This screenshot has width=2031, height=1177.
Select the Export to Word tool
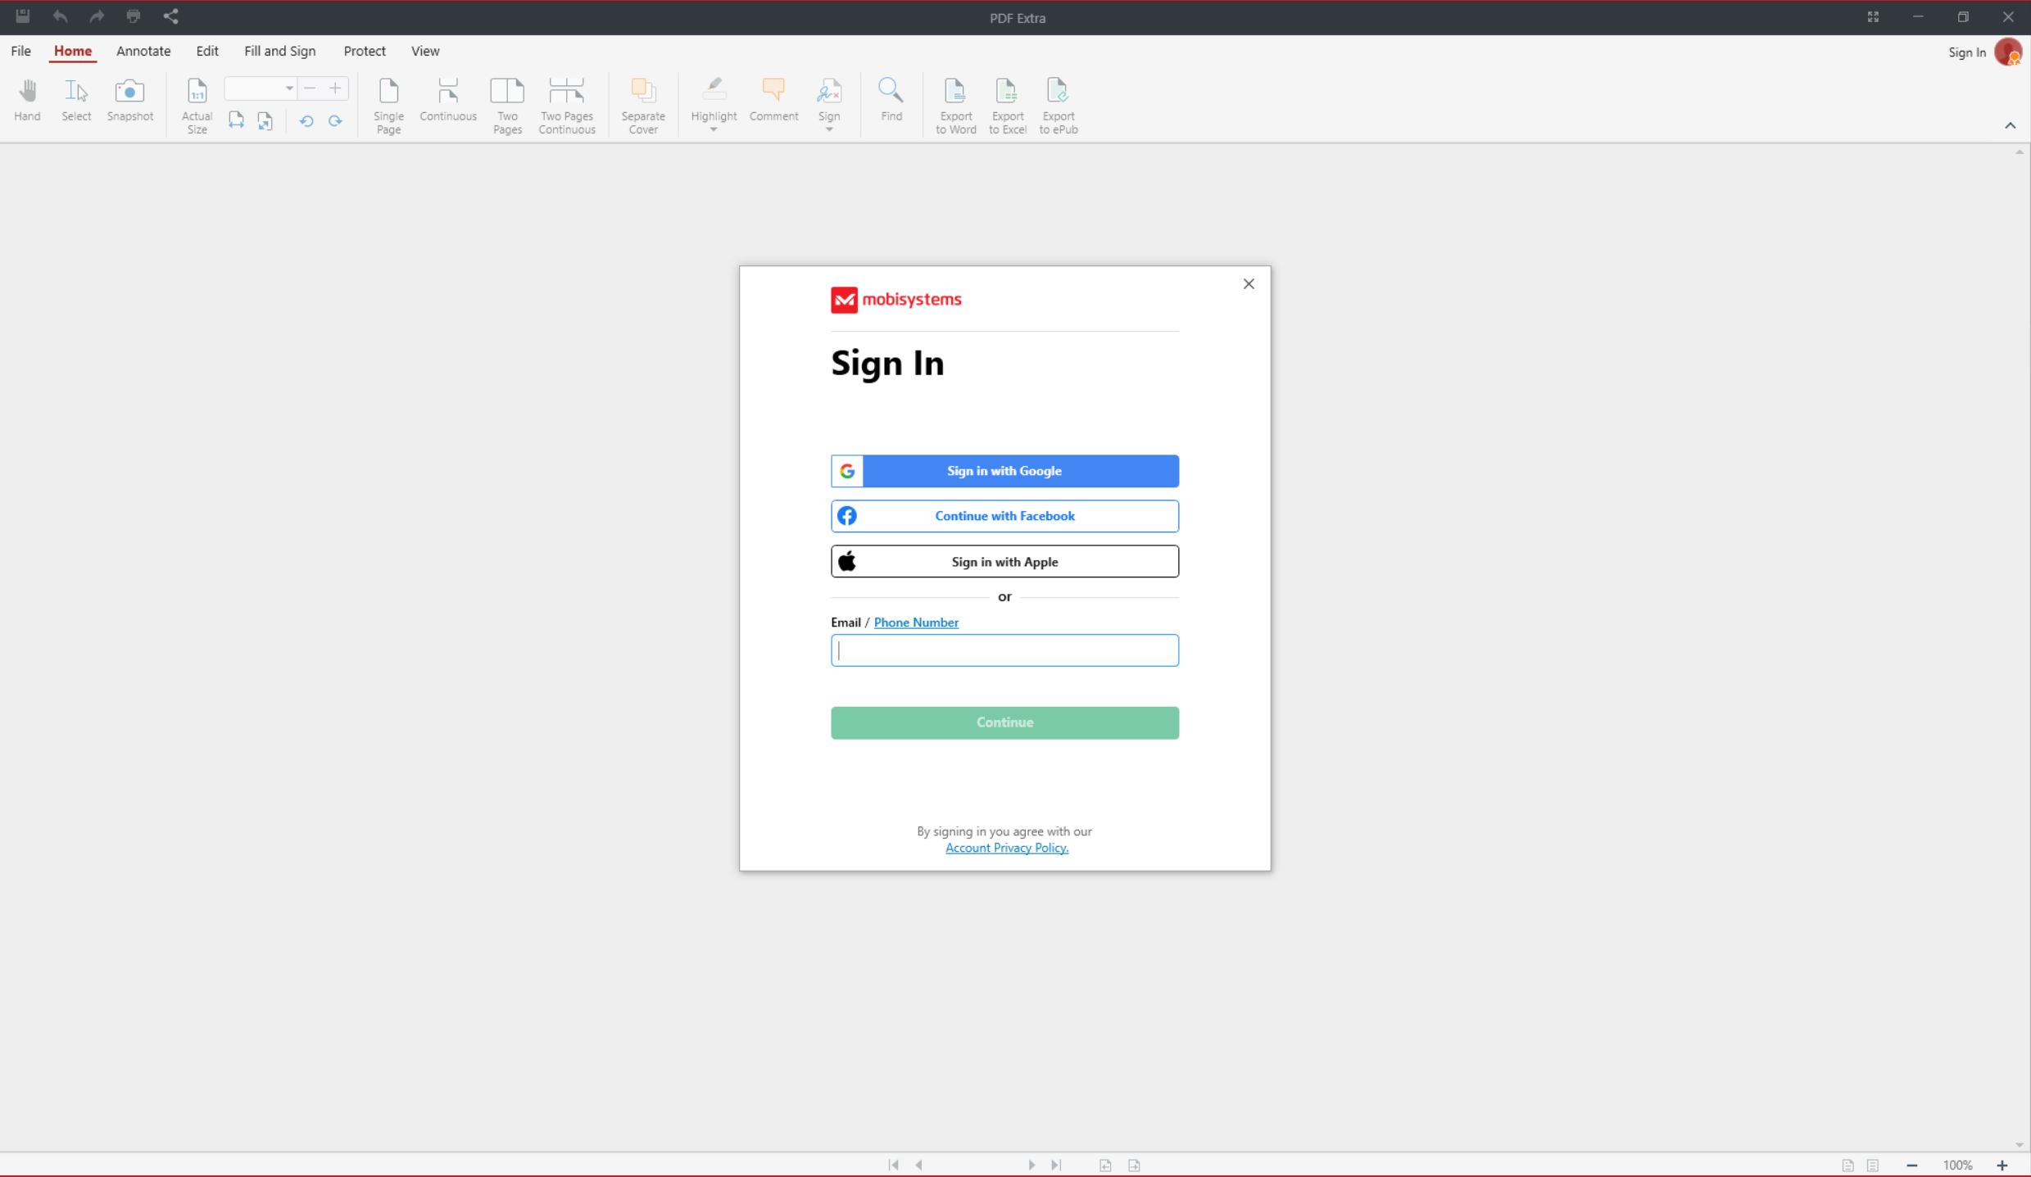click(x=954, y=105)
